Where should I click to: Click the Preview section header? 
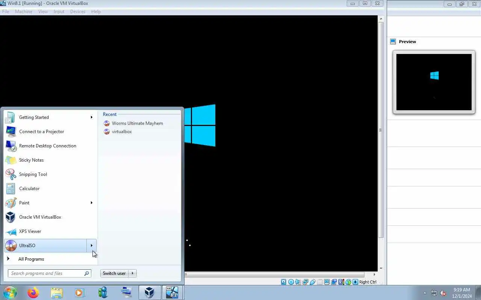pyautogui.click(x=407, y=42)
